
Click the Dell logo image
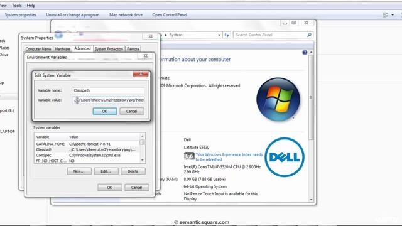(x=285, y=157)
